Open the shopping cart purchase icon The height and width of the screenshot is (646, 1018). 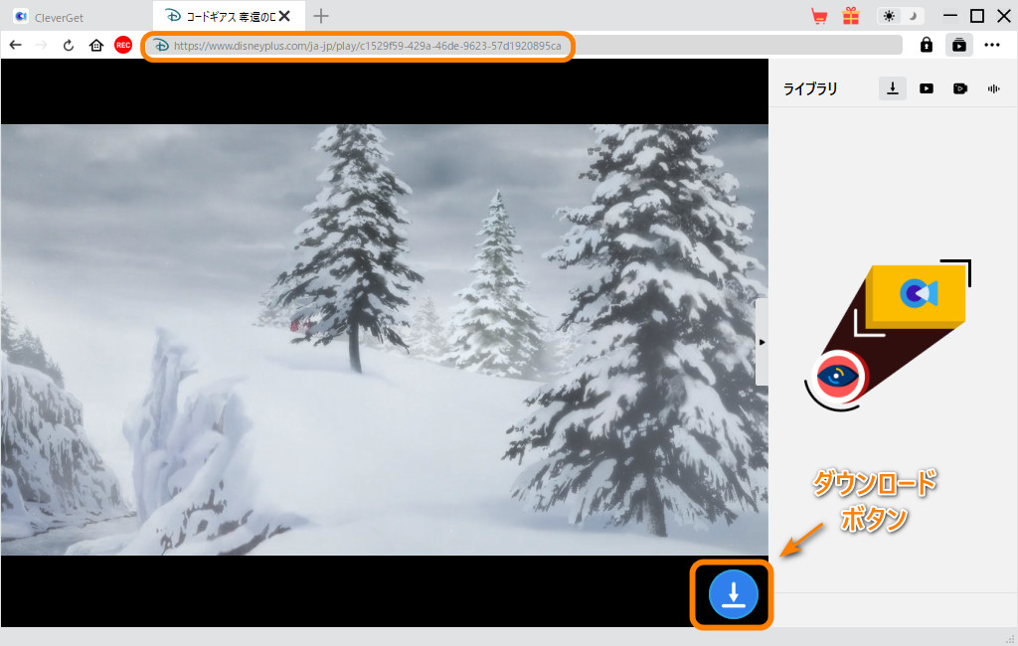819,16
